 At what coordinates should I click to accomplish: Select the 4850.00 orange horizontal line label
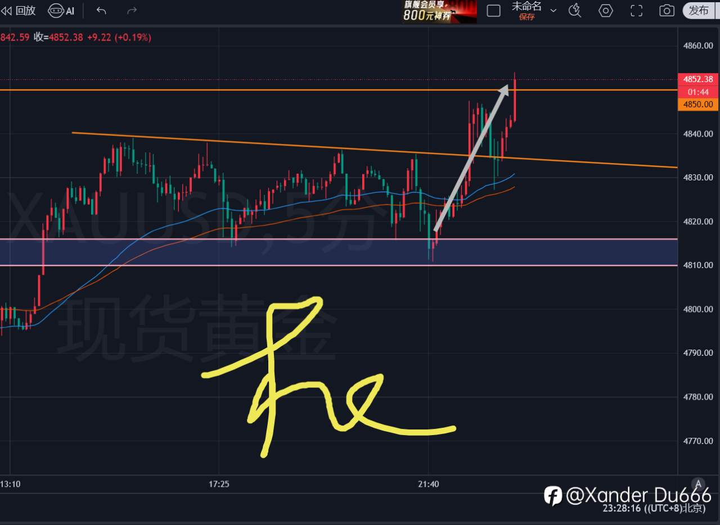click(x=698, y=104)
